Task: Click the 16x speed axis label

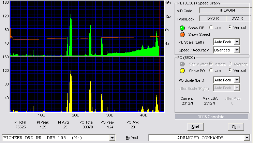Action: click(168, 3)
